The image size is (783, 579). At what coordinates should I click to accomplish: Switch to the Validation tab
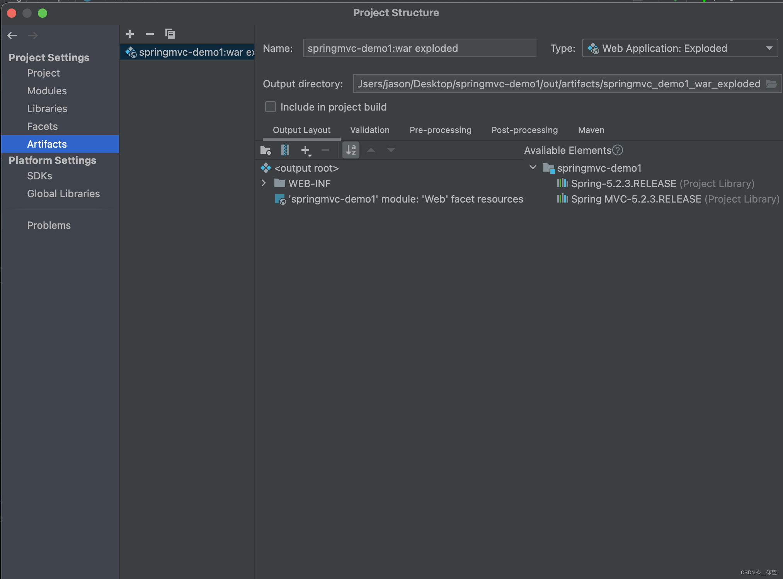tap(369, 130)
